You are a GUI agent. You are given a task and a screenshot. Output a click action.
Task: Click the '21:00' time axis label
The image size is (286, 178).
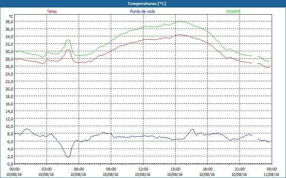[240, 169]
